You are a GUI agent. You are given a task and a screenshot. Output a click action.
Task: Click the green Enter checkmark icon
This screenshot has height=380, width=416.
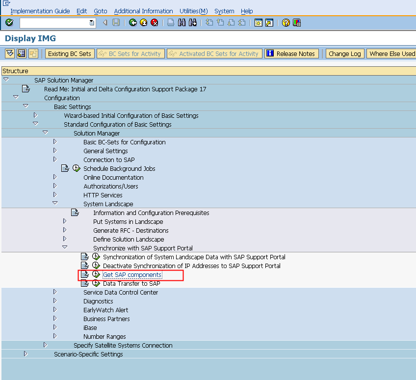(x=9, y=23)
